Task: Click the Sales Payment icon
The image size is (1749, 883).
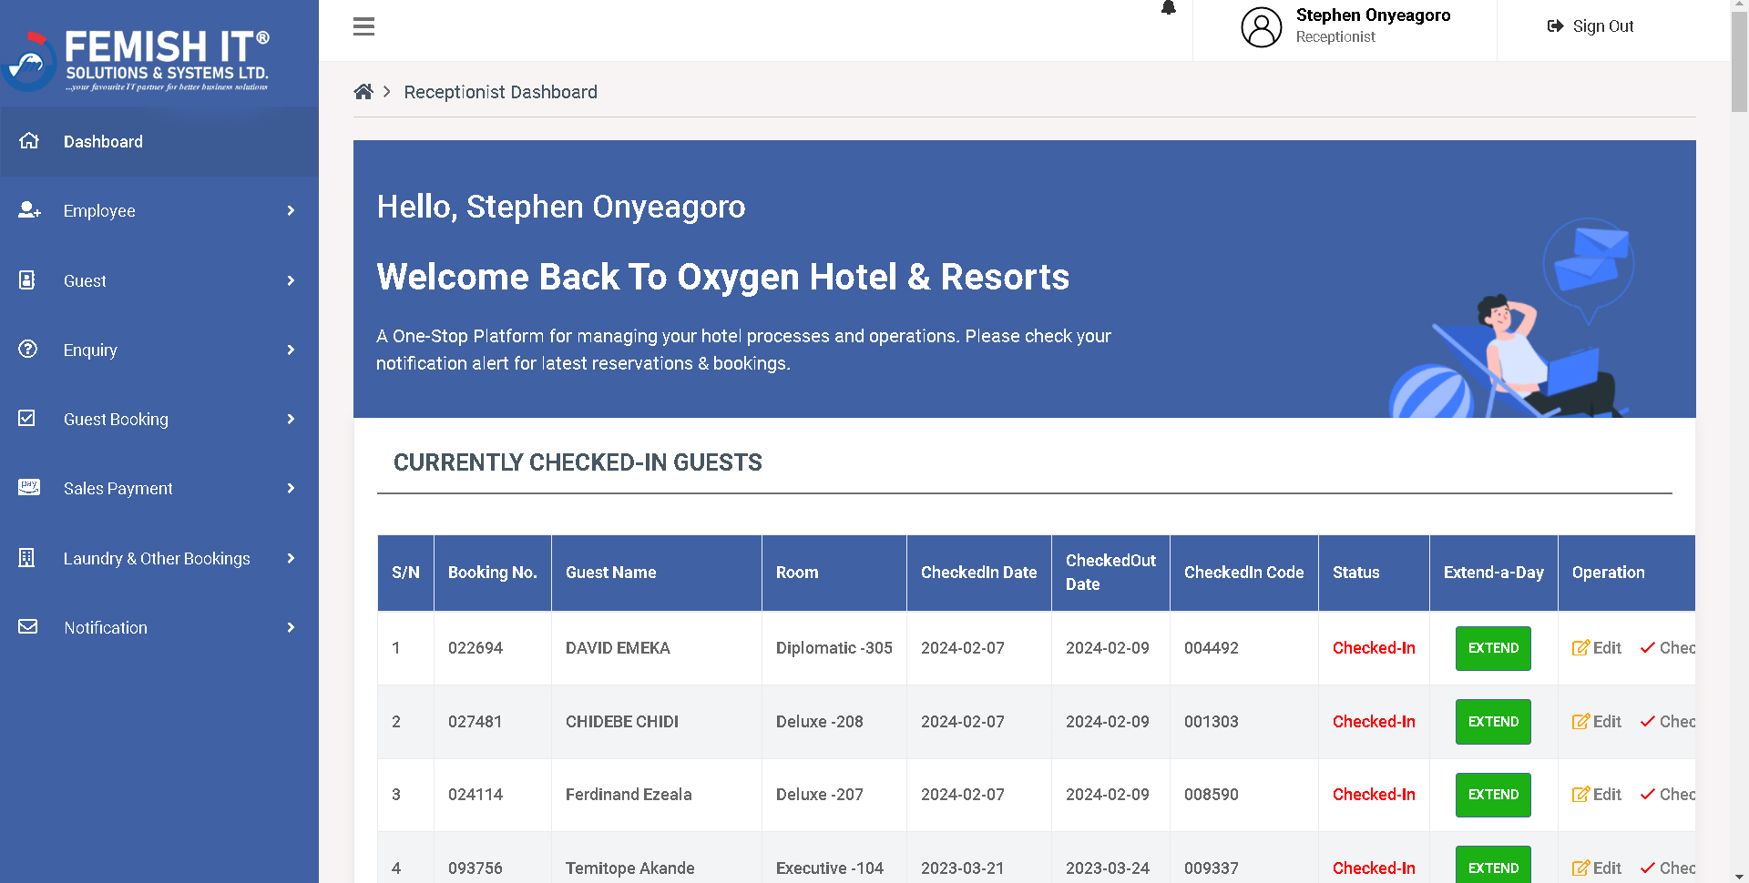Action: [x=29, y=487]
